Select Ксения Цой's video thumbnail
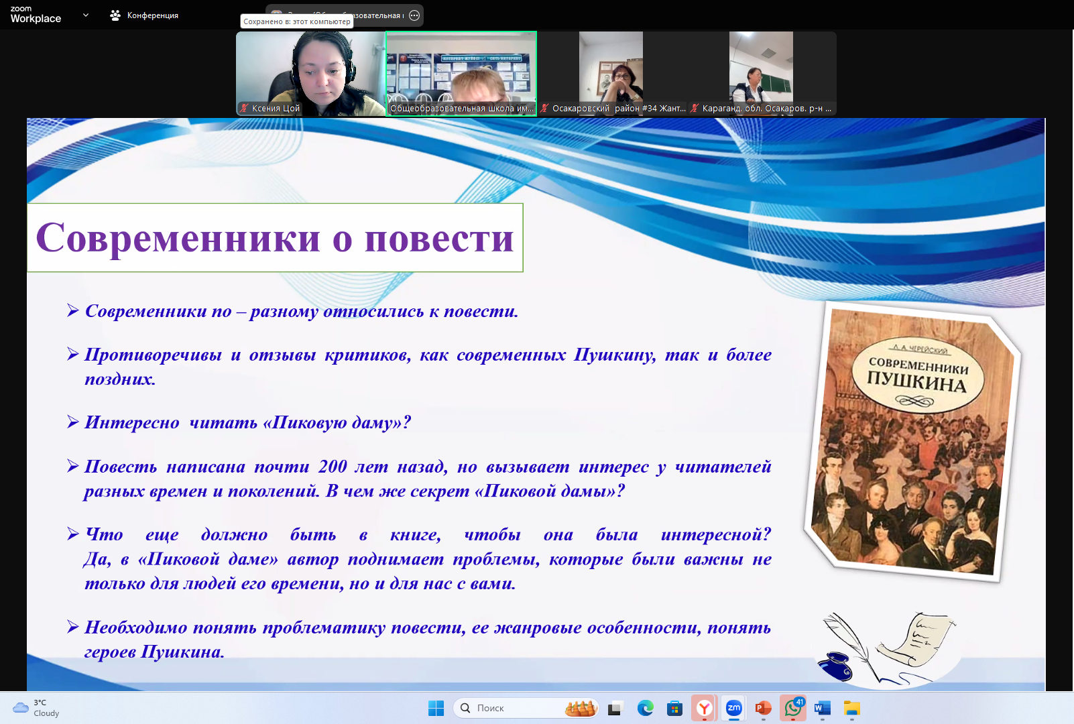 point(310,73)
